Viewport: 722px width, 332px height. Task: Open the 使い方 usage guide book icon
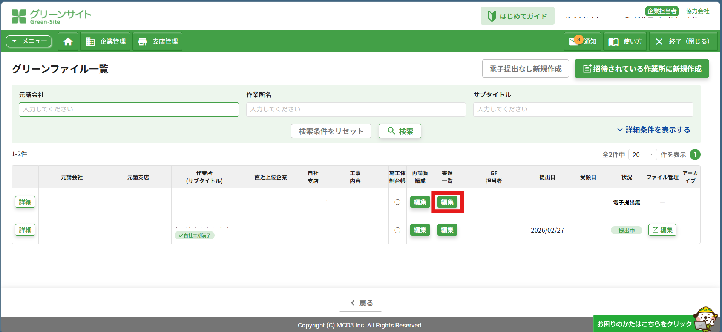pos(625,41)
